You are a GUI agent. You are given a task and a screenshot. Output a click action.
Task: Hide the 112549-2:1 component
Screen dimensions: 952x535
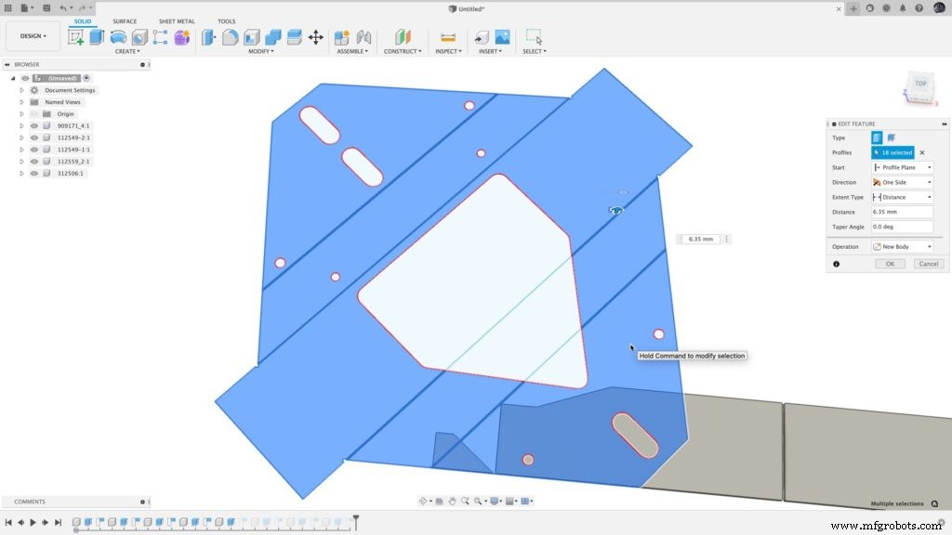pos(34,137)
